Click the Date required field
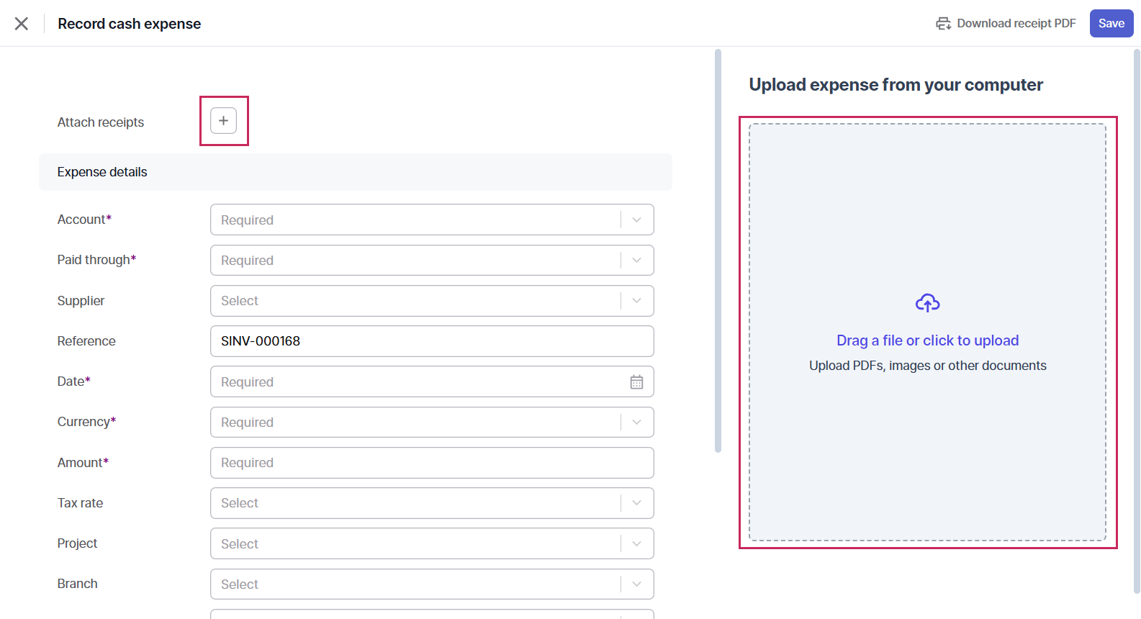Image resolution: width=1141 pixels, height=619 pixels. point(418,382)
